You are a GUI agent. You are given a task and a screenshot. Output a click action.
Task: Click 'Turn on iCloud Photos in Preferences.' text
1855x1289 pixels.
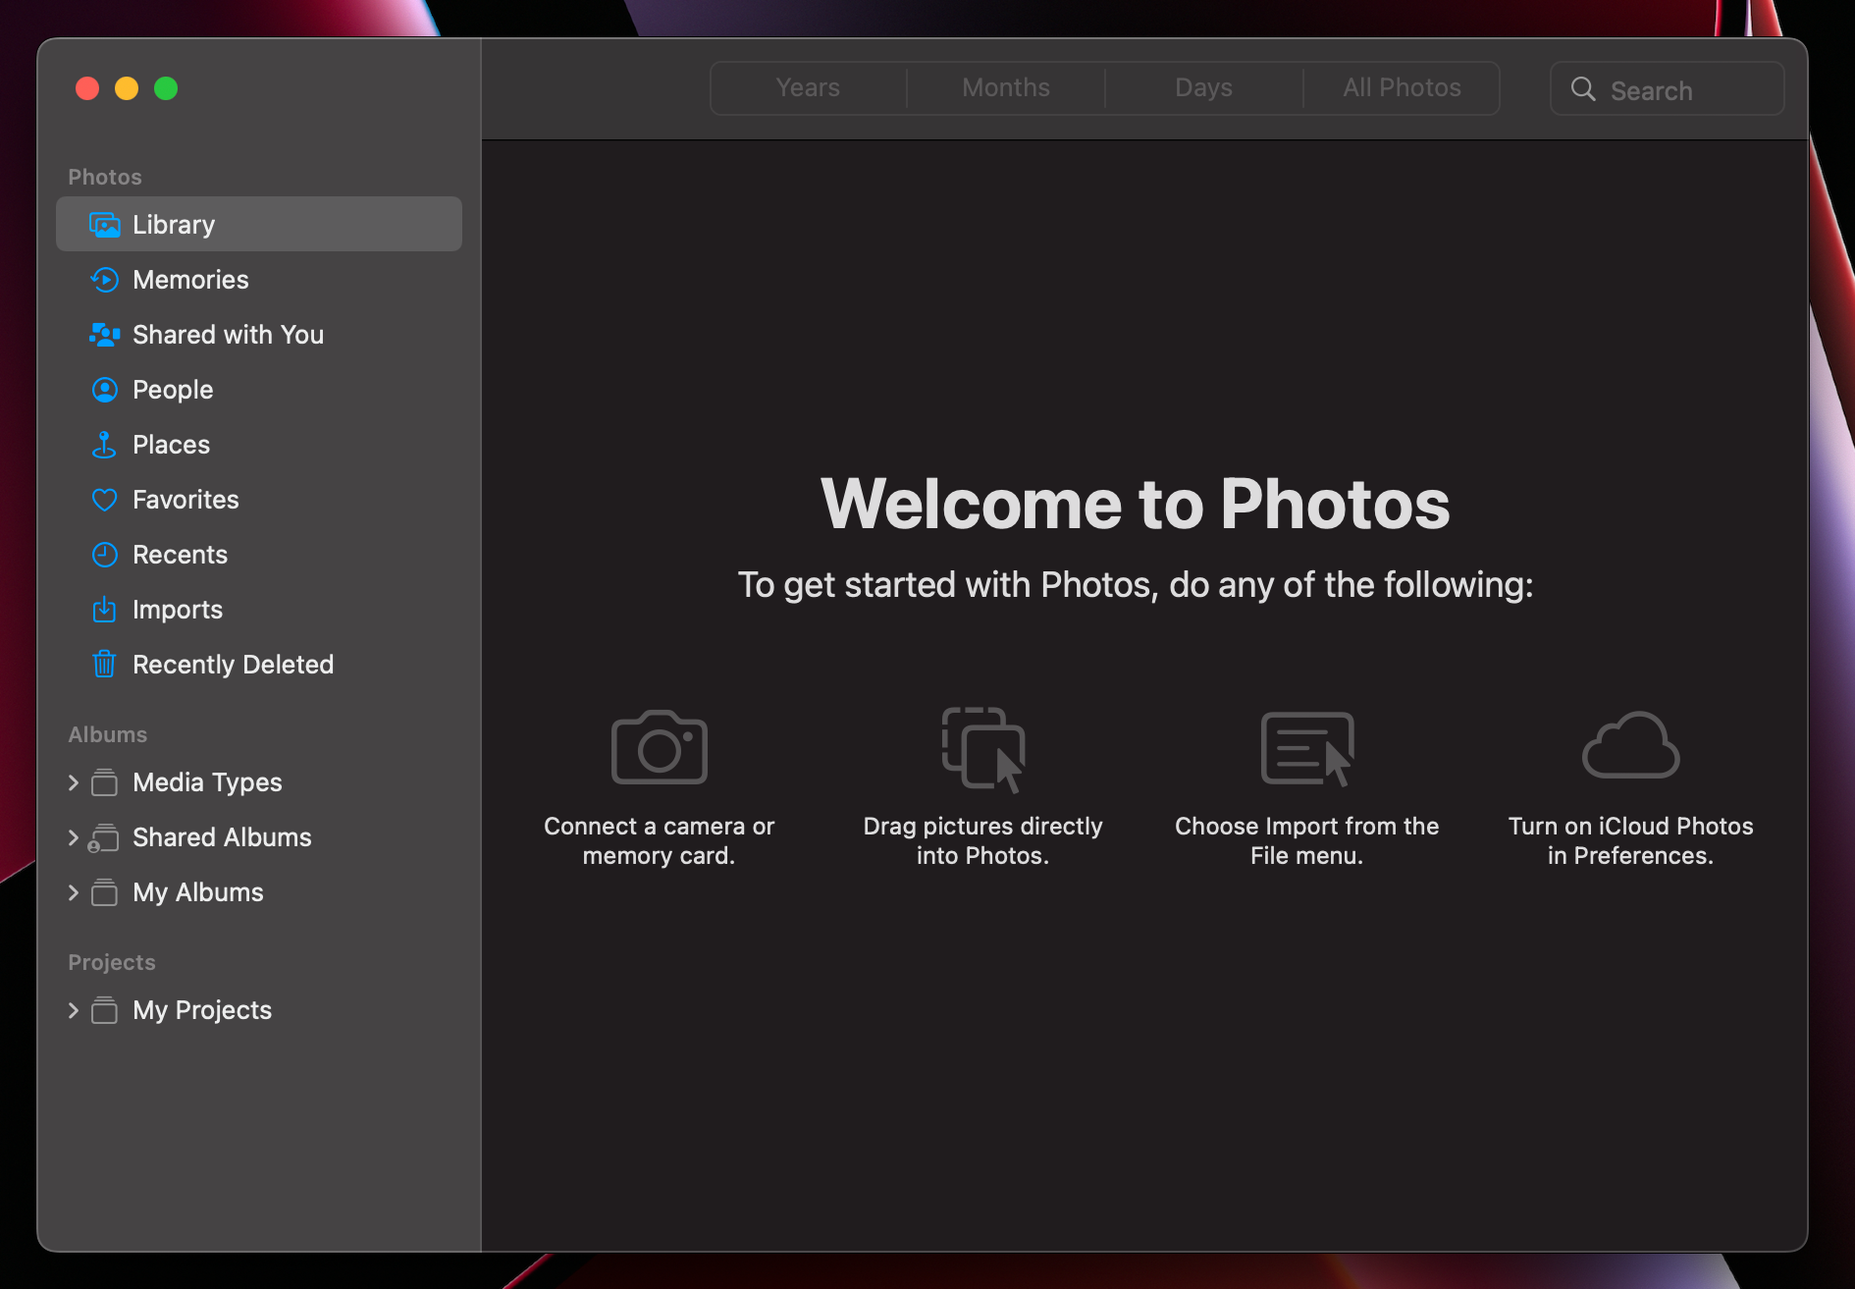[x=1631, y=841]
